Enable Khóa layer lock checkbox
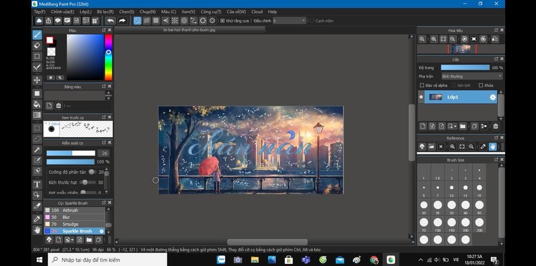Screen dimensions: 536x266 pyautogui.click(x=481, y=85)
